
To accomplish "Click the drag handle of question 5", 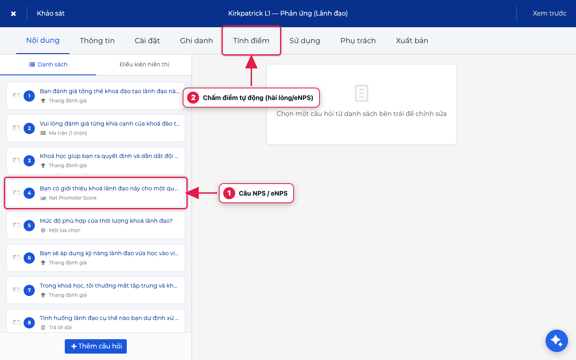I will pos(16,225).
